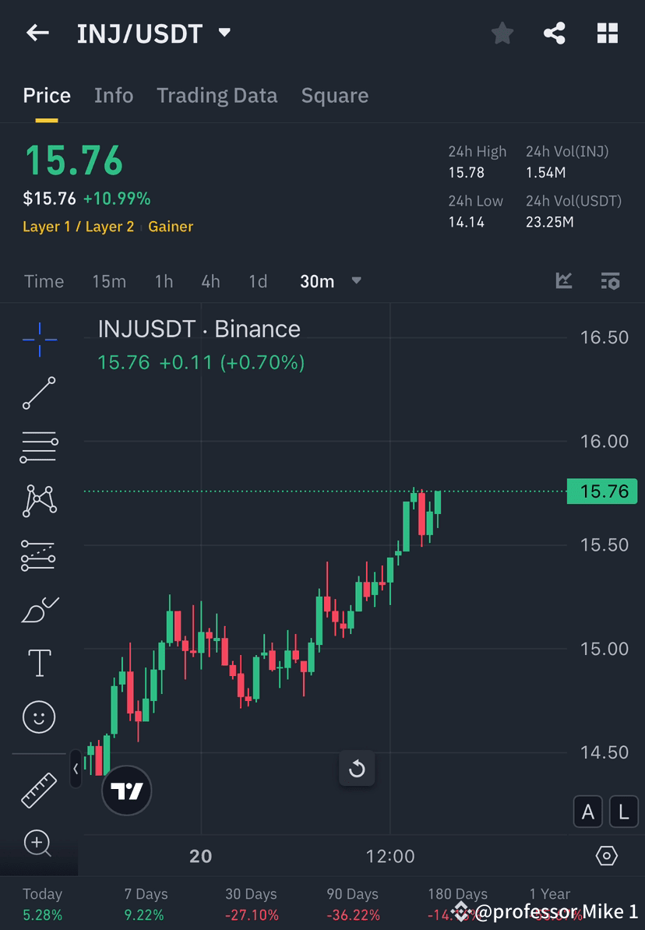This screenshot has height=930, width=645.
Task: Open the horizontal lines drawing tool
Action: (x=39, y=447)
